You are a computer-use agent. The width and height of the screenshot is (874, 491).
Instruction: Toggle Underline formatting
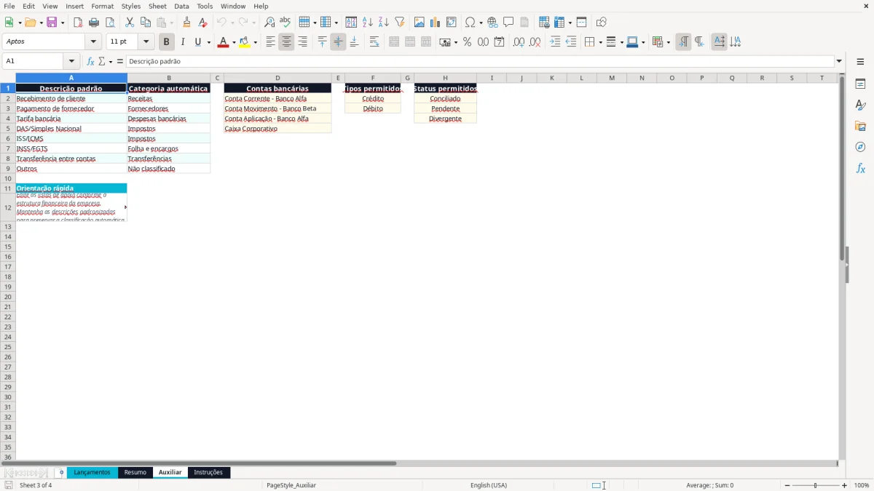197,42
